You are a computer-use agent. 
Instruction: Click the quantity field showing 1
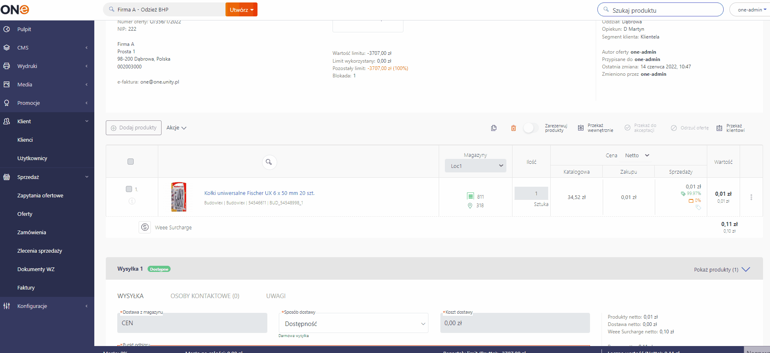531,193
